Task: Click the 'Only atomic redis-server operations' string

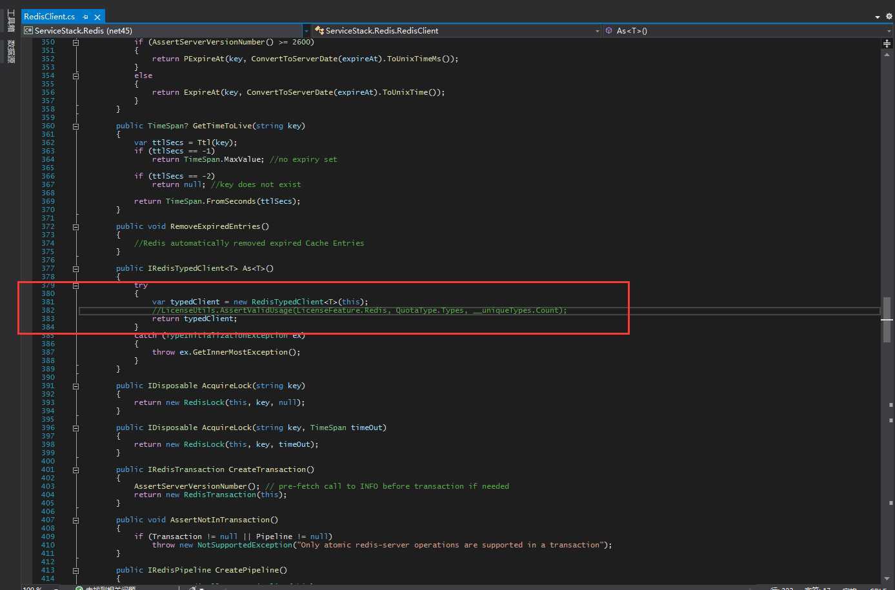Action: 450,545
